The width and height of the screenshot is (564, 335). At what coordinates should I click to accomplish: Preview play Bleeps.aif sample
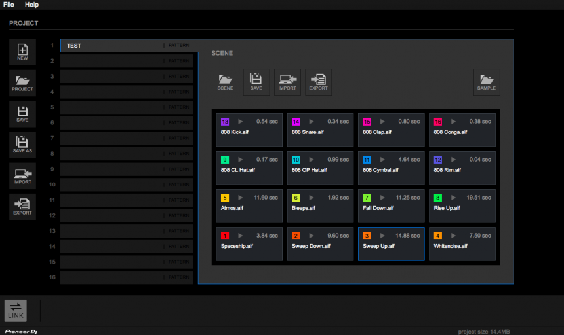(x=312, y=198)
